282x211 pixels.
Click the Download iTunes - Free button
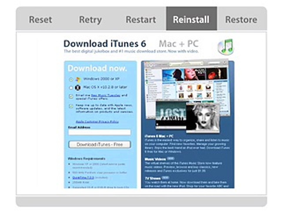point(100,144)
